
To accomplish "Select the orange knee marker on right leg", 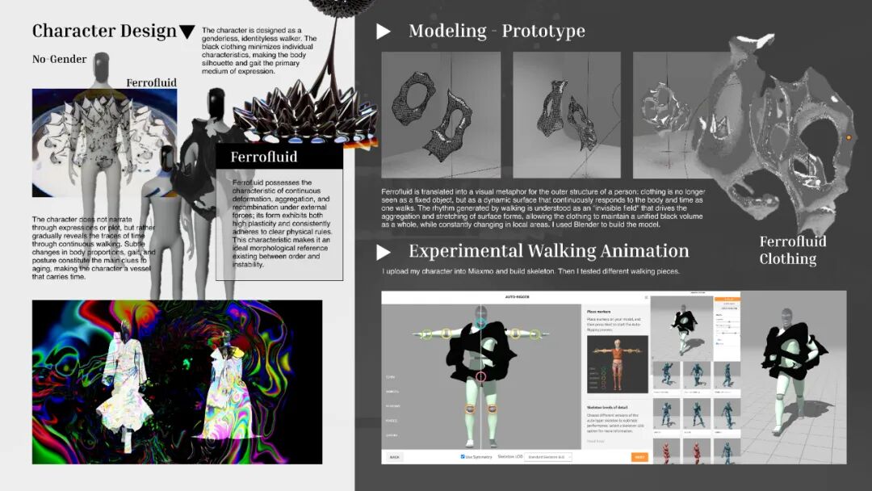I will coord(493,409).
